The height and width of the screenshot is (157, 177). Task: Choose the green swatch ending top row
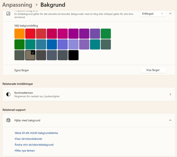(106, 34)
